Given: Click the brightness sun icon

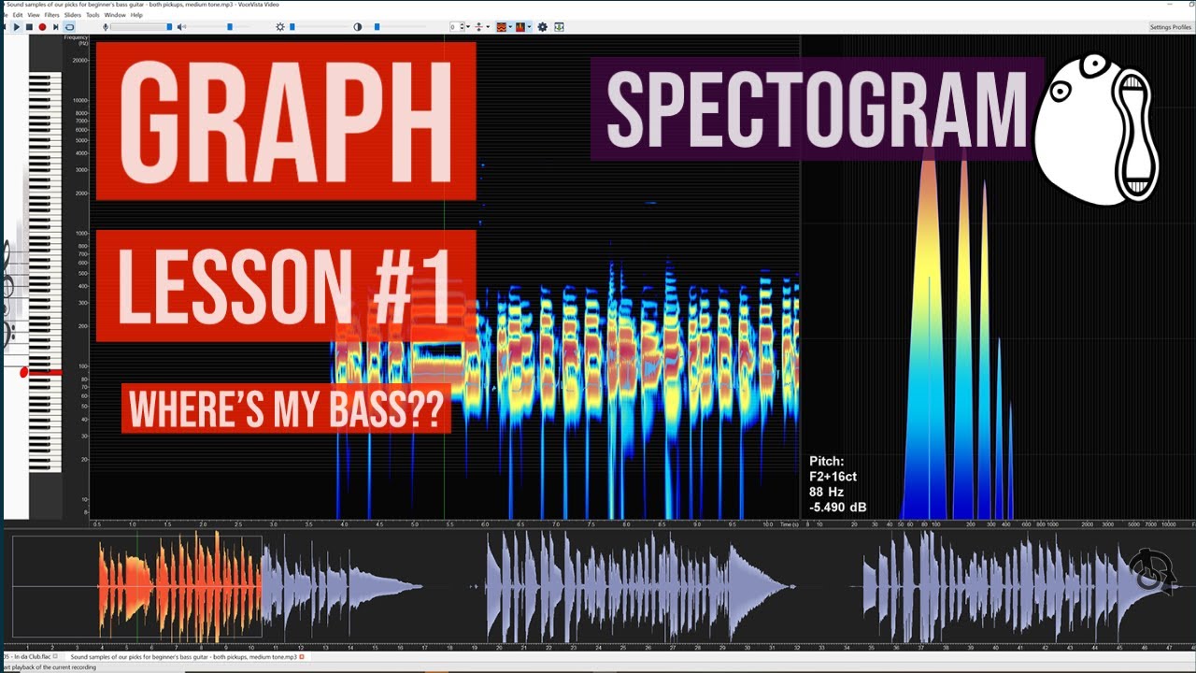Looking at the screenshot, I should pos(279,27).
